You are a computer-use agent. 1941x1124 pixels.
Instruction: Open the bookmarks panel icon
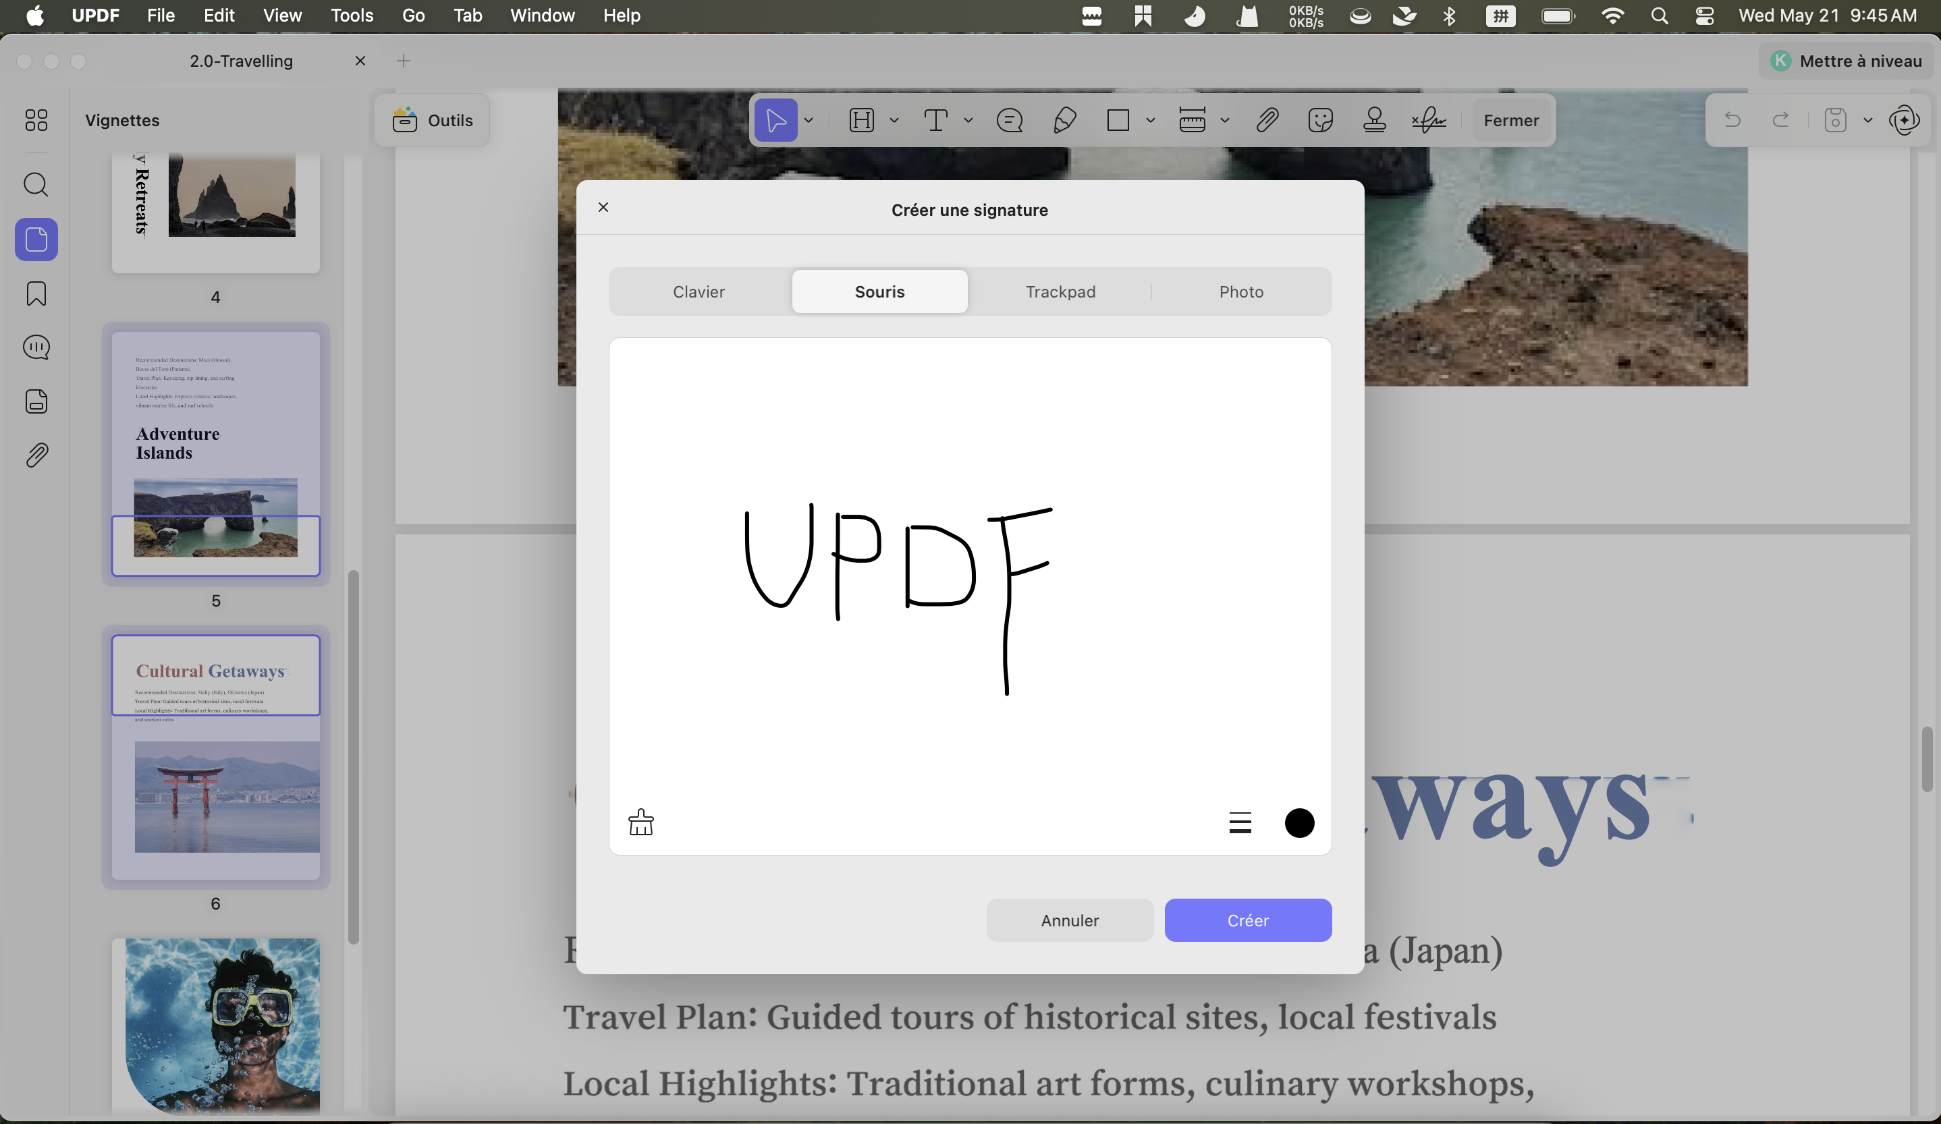coord(36,293)
